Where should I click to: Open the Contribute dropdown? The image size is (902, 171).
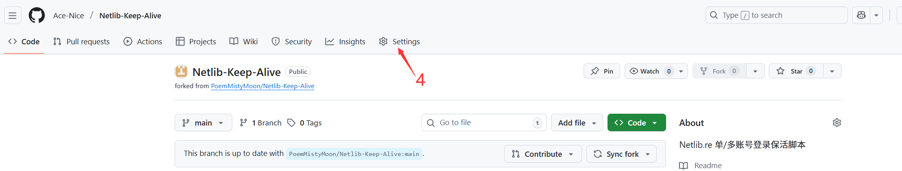click(x=543, y=154)
